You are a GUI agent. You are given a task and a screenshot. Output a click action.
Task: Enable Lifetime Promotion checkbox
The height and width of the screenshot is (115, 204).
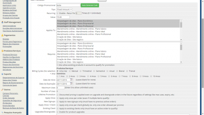click(57, 95)
